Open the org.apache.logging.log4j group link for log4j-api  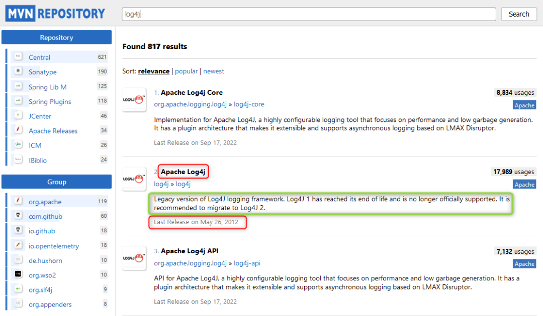point(190,263)
